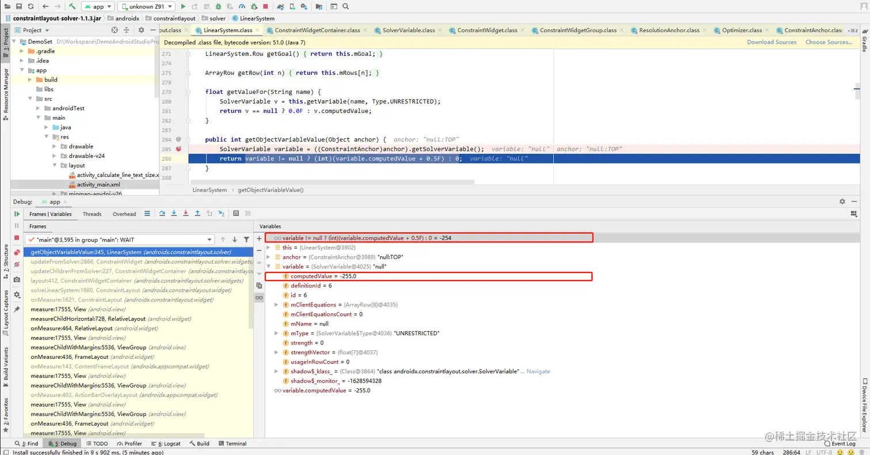This screenshot has height=455, width=870.
Task: Open the unknown Z91 device dropdown
Action: point(146,6)
